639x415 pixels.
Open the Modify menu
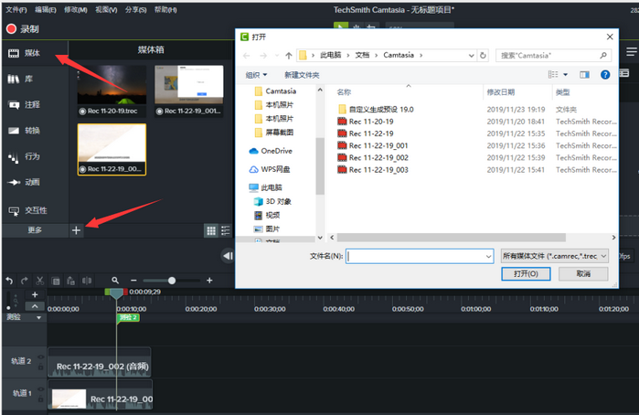click(x=76, y=10)
